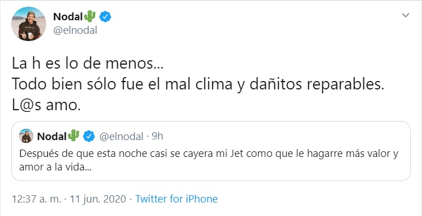Click the blue verified badge beside Nodal
The width and height of the screenshot is (422, 216).
[x=105, y=17]
